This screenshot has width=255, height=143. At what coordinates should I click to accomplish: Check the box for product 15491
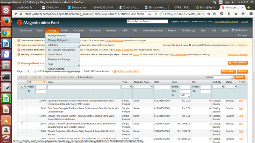(x=22, y=108)
